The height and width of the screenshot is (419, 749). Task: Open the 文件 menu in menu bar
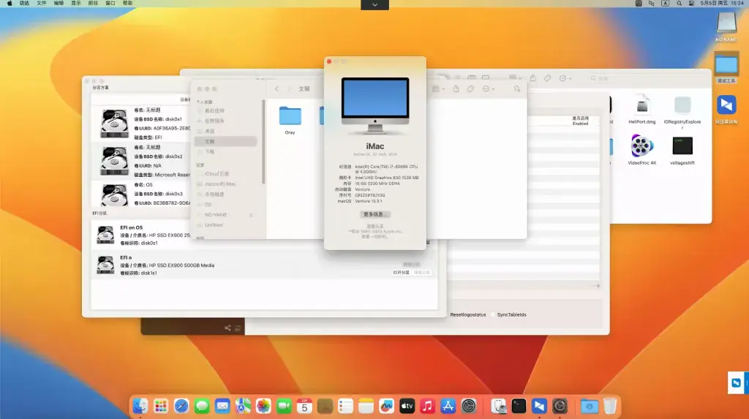(42, 4)
